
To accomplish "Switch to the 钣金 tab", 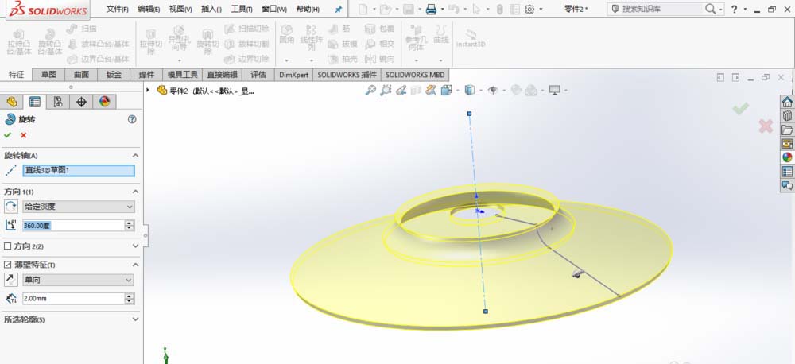I will [114, 75].
